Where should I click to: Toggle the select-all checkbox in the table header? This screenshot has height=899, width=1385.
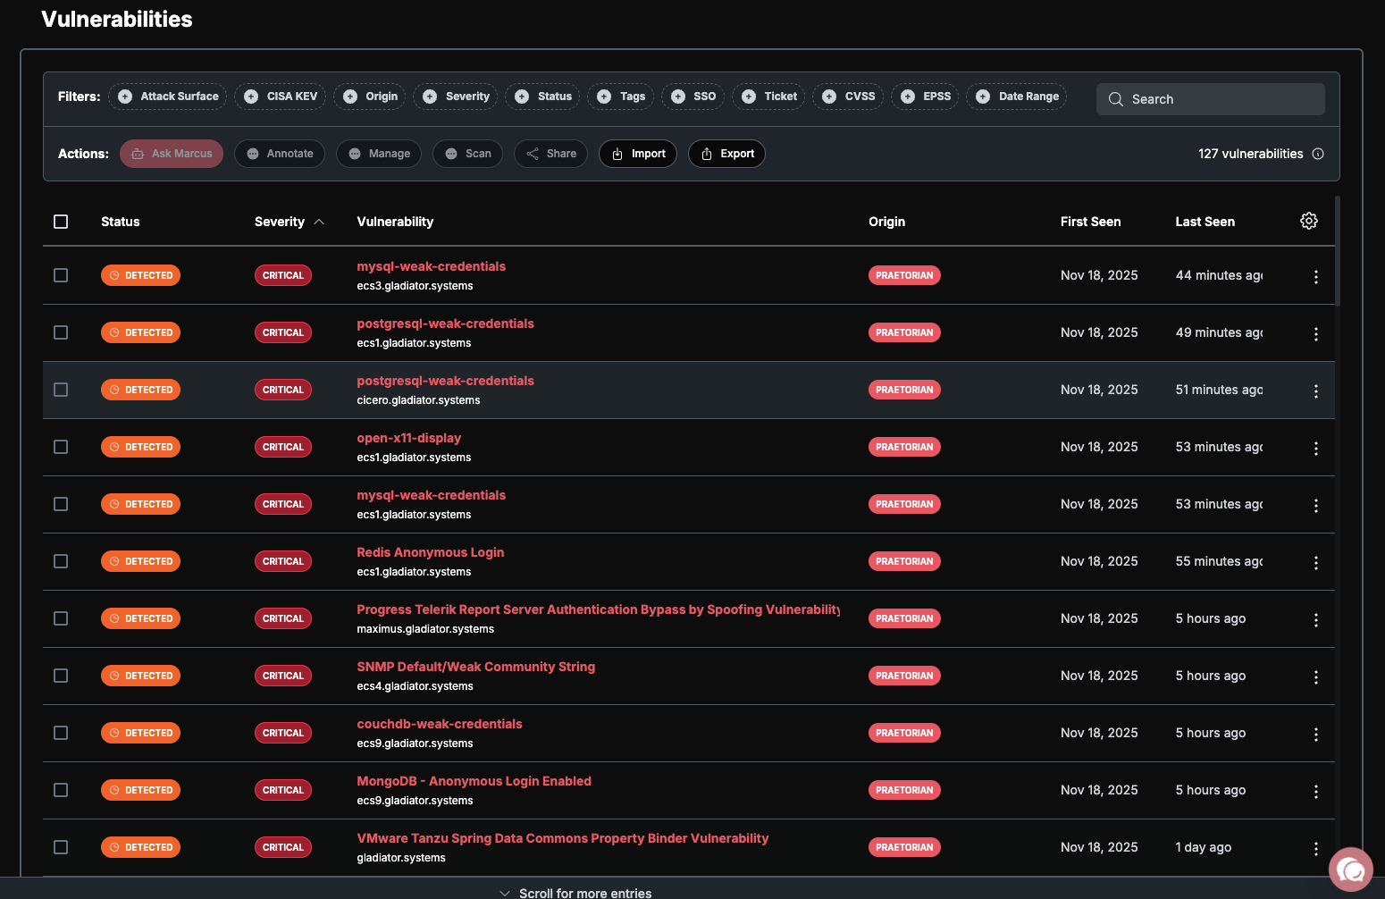61,222
